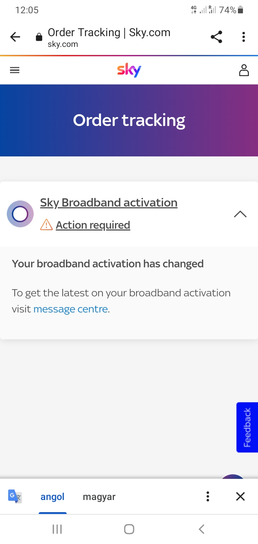Tap the Action required status text
The image size is (258, 544).
tap(93, 225)
